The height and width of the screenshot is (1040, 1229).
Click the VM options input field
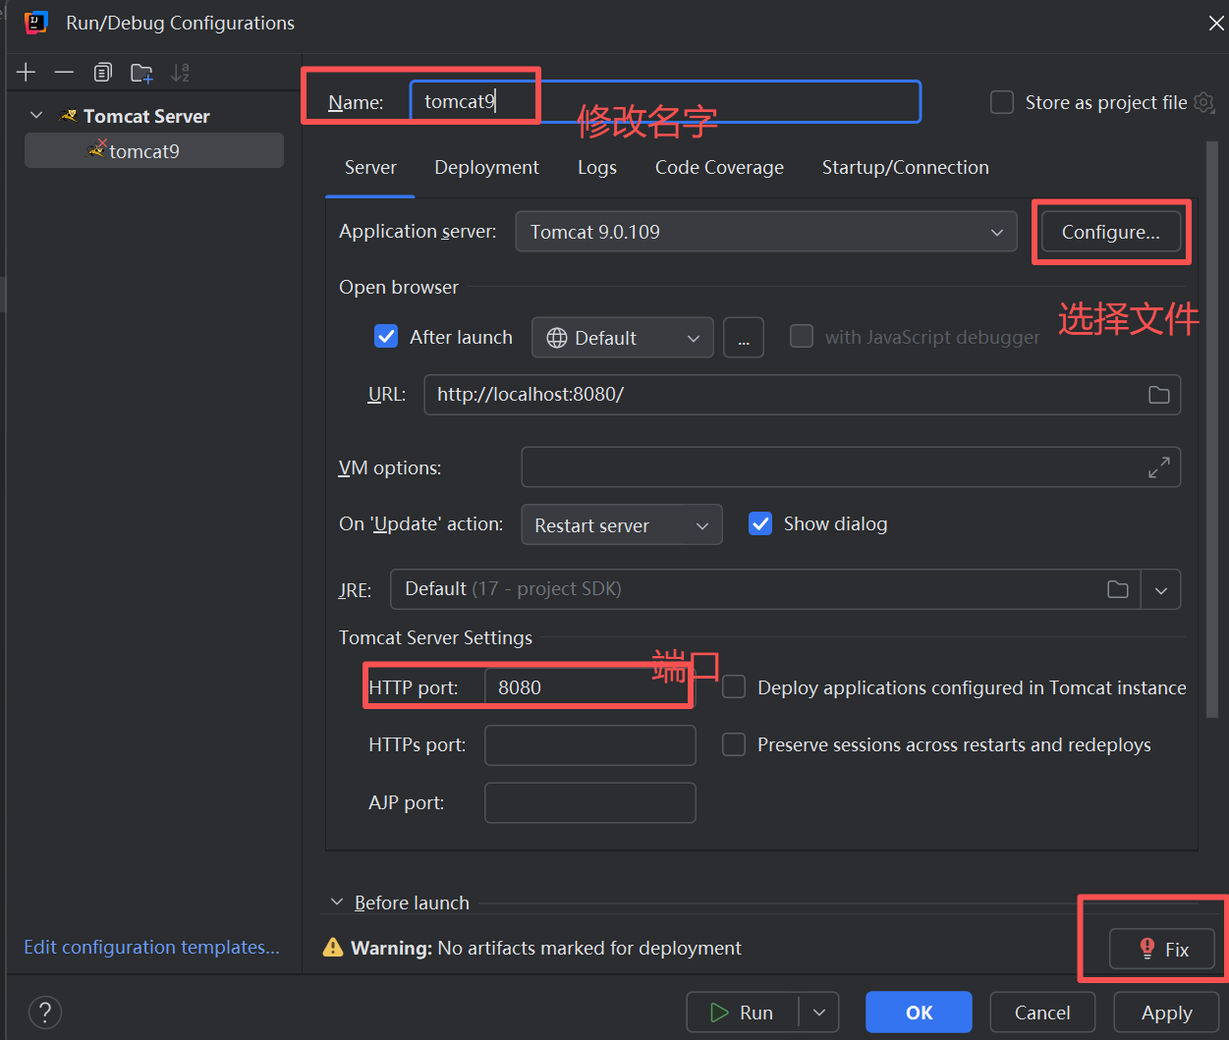click(851, 467)
